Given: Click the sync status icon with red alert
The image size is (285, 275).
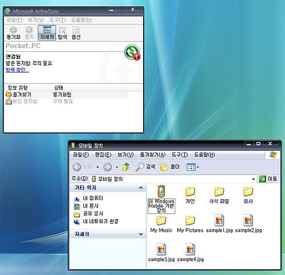Looking at the screenshot, I should pos(132,52).
